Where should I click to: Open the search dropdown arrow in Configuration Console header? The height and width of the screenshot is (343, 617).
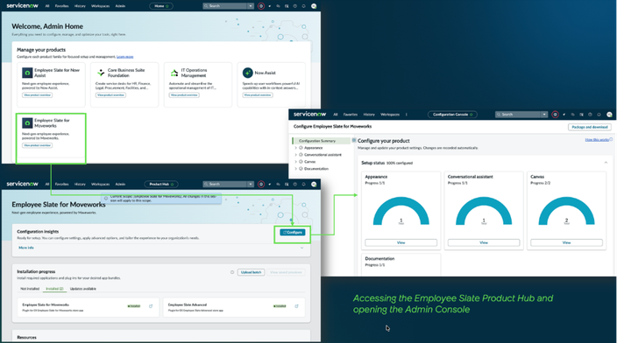[x=544, y=115]
